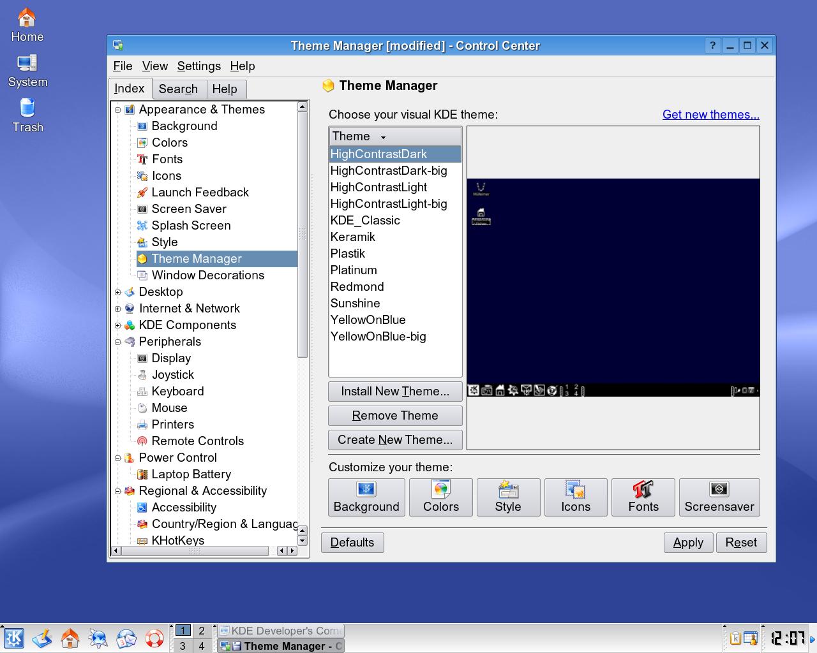Sort by the Theme column header
The width and height of the screenshot is (817, 653).
pyautogui.click(x=395, y=136)
